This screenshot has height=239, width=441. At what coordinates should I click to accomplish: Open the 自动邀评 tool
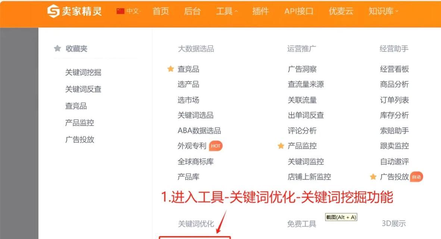[395, 162]
